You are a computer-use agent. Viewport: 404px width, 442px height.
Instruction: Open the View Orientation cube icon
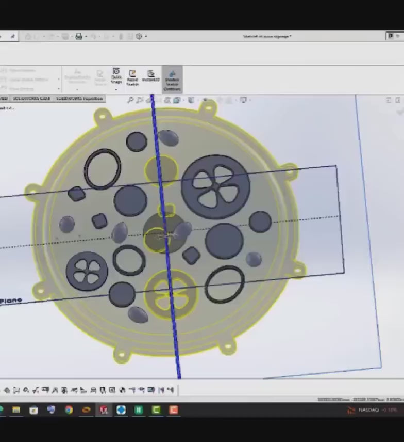point(177,100)
